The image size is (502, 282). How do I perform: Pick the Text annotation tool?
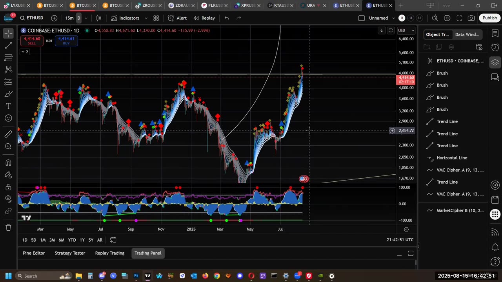point(8,106)
